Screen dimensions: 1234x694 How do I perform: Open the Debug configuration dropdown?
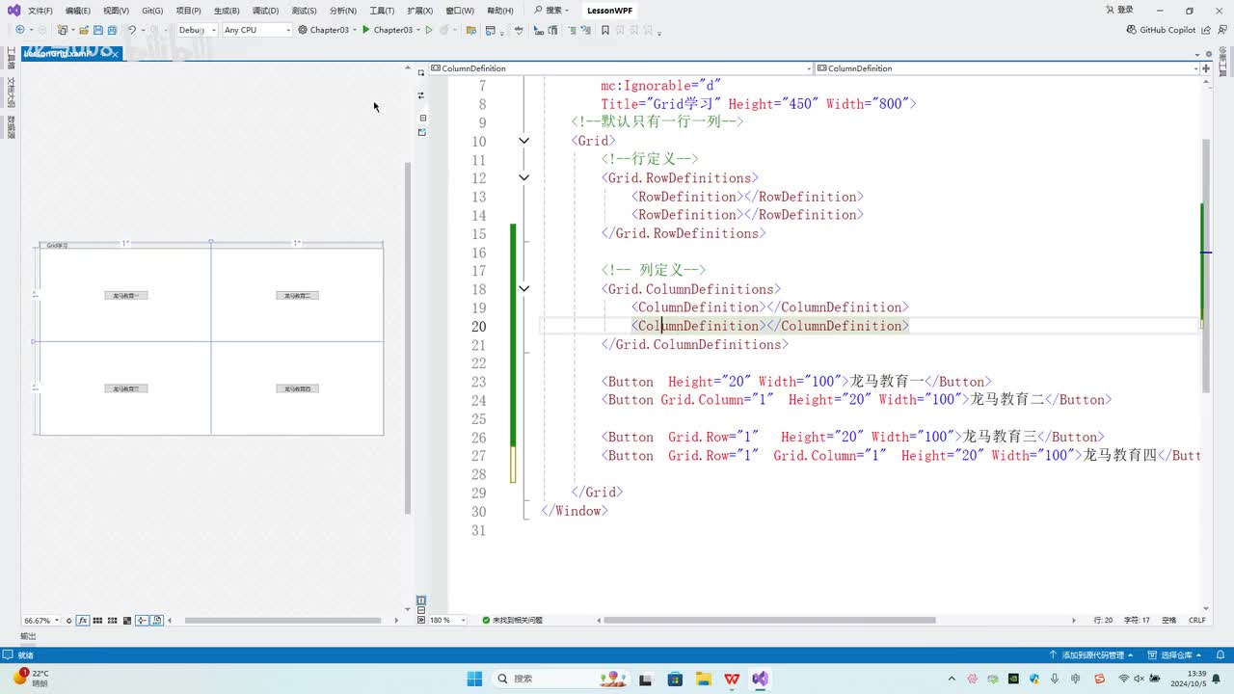pos(197,30)
